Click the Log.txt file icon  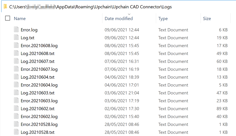coord(16,38)
